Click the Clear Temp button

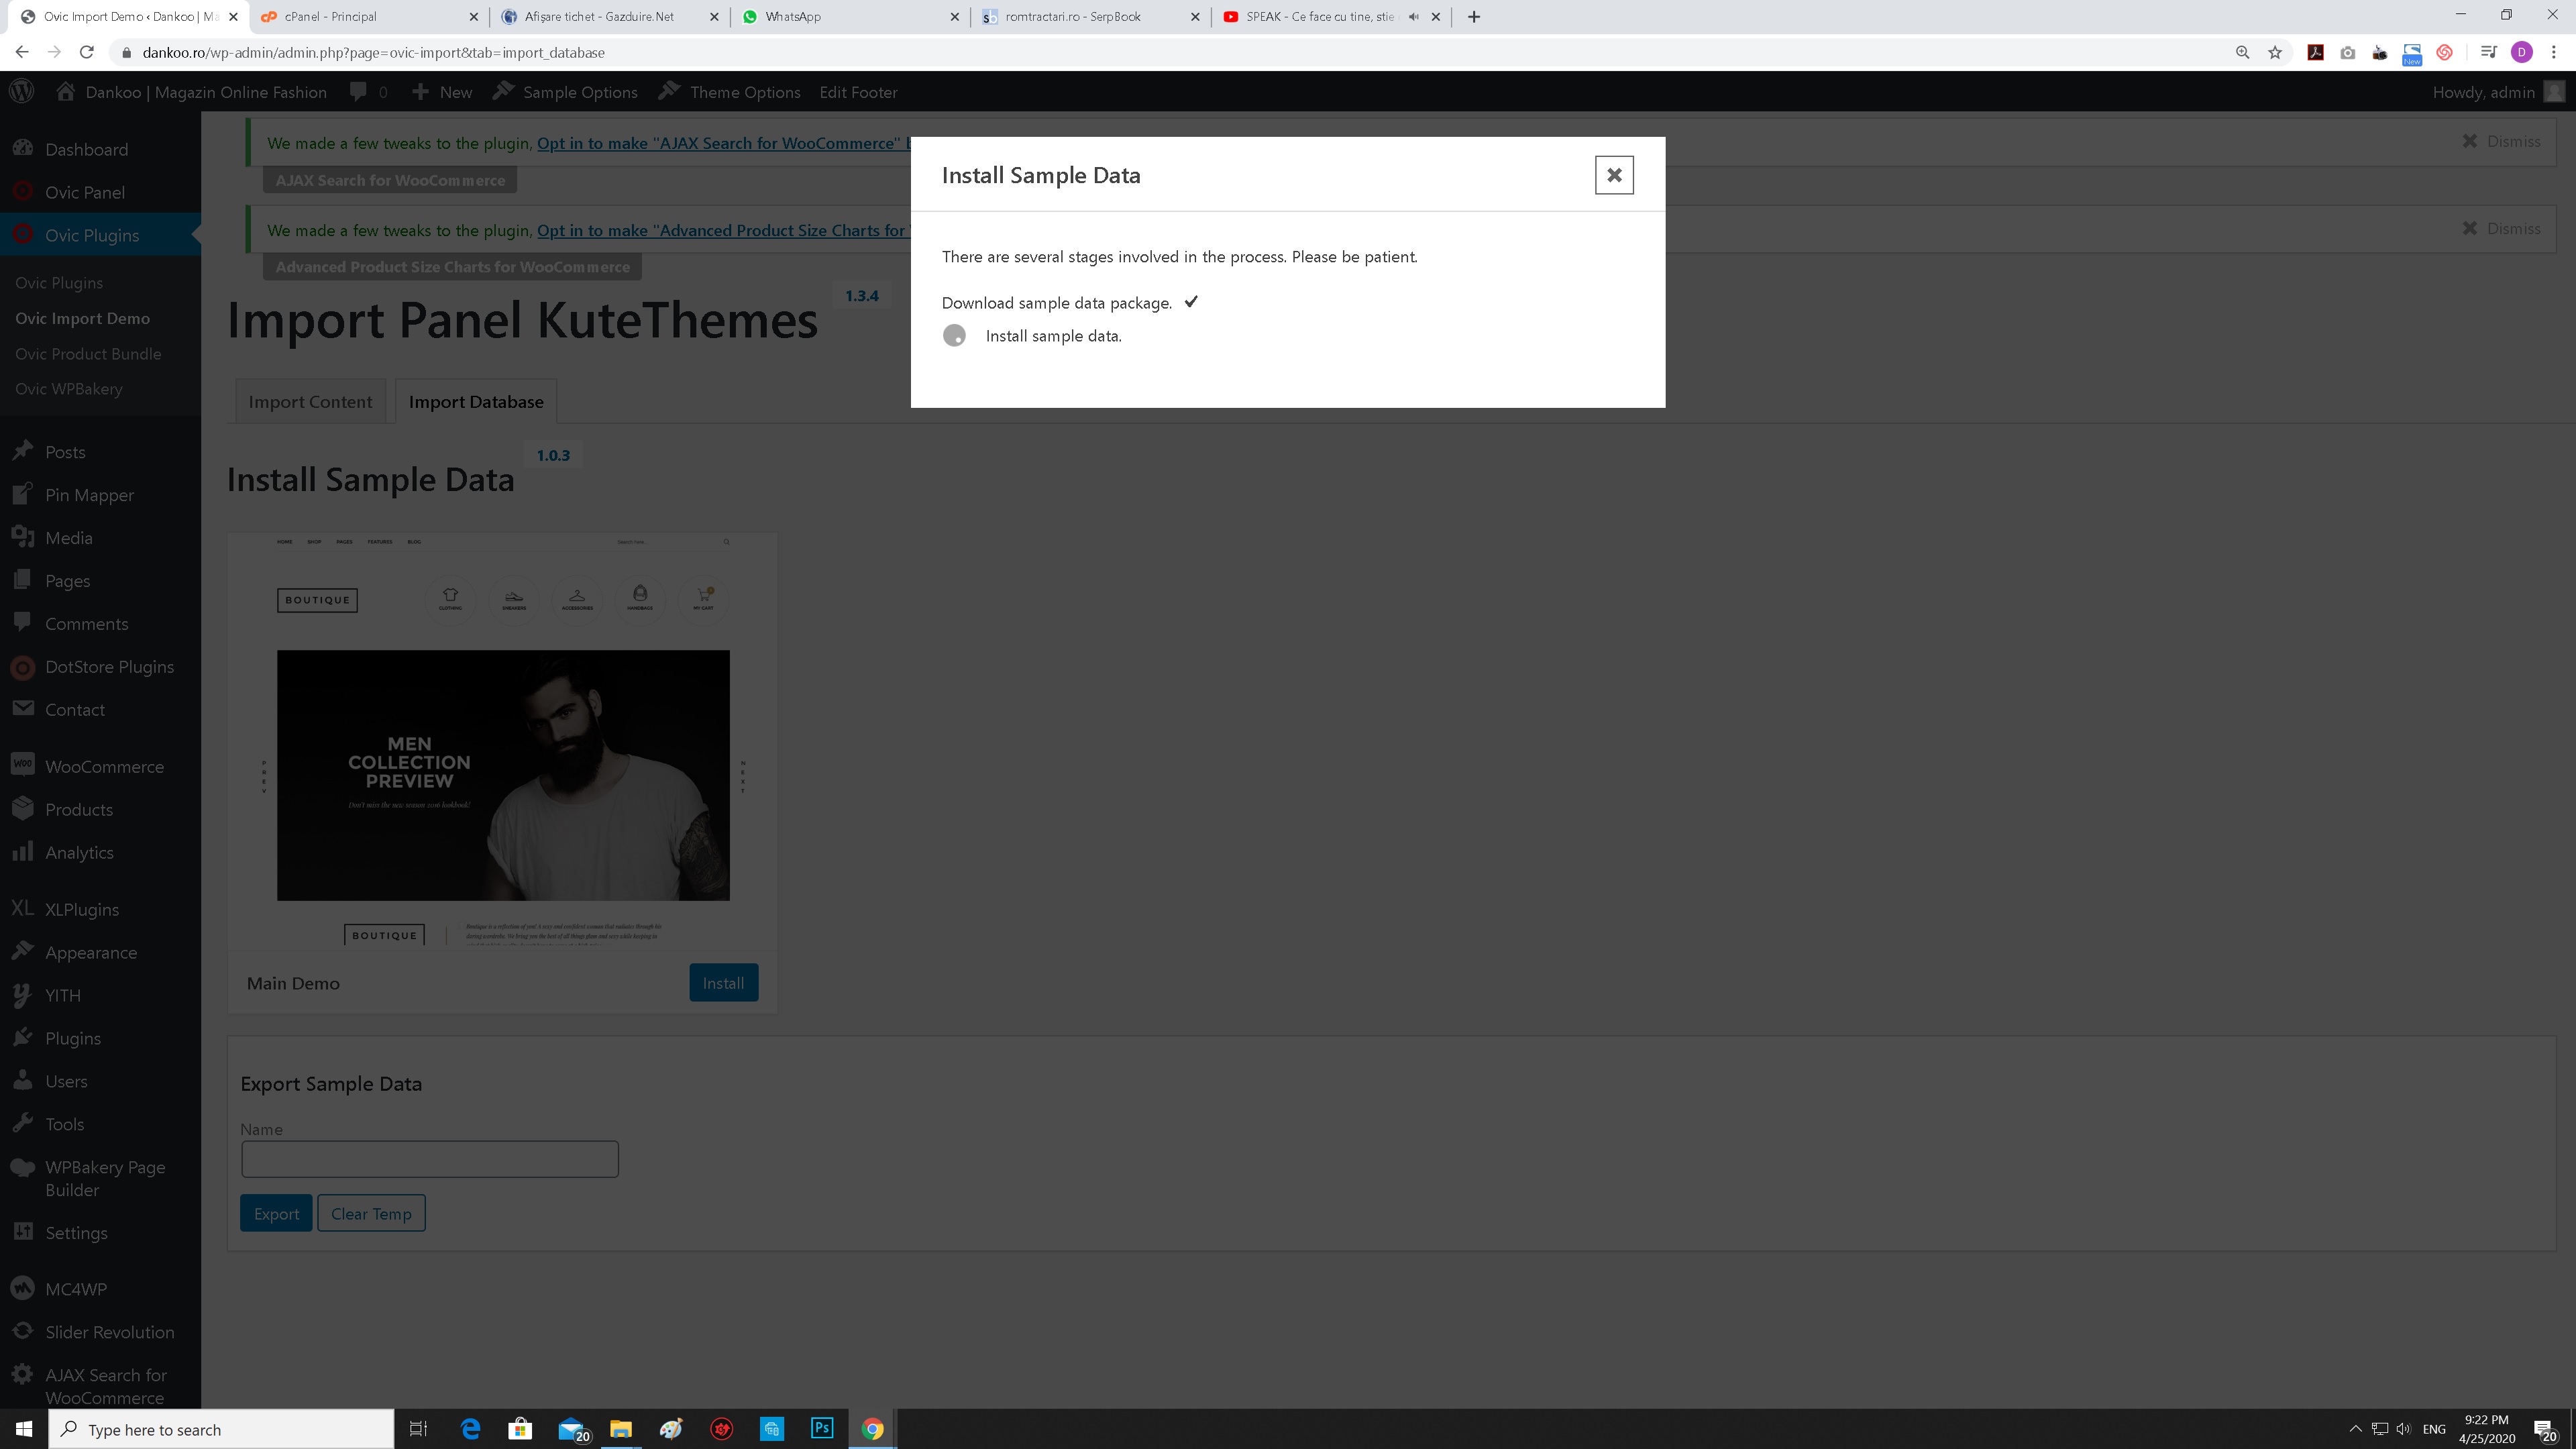371,1214
